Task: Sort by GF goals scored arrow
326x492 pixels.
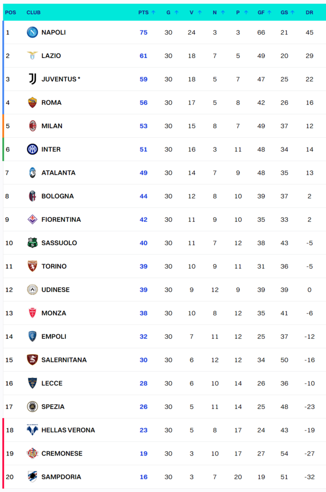Action: (x=269, y=12)
